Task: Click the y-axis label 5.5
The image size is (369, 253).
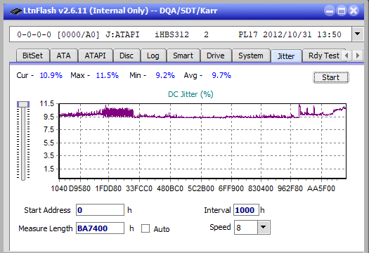Action: point(48,143)
